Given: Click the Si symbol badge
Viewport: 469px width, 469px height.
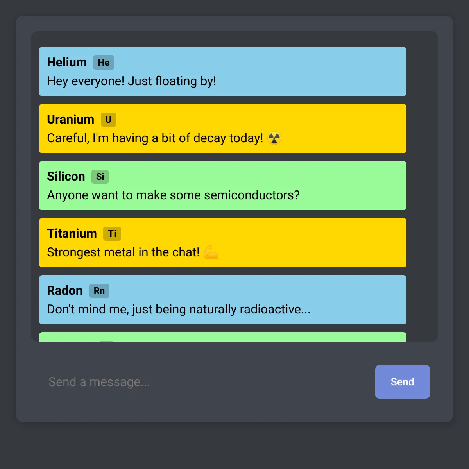Looking at the screenshot, I should [100, 177].
